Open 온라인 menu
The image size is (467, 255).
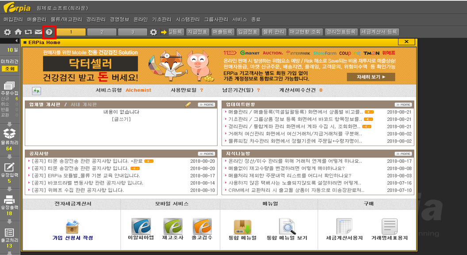(x=141, y=19)
